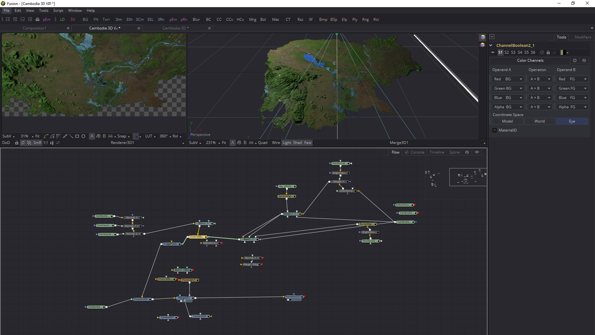Image resolution: width=595 pixels, height=335 pixels.
Task: Switch to the Modifiers tab
Action: (583, 37)
